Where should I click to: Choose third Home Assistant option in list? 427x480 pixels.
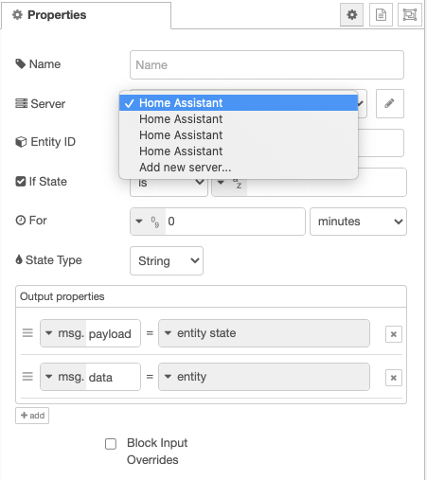tap(239, 135)
